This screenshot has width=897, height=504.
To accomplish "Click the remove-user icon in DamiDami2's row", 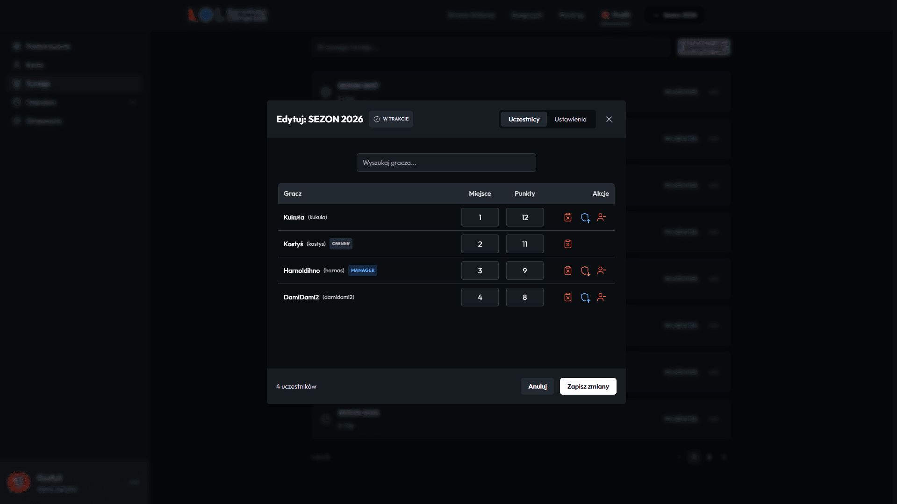I will coord(602,297).
